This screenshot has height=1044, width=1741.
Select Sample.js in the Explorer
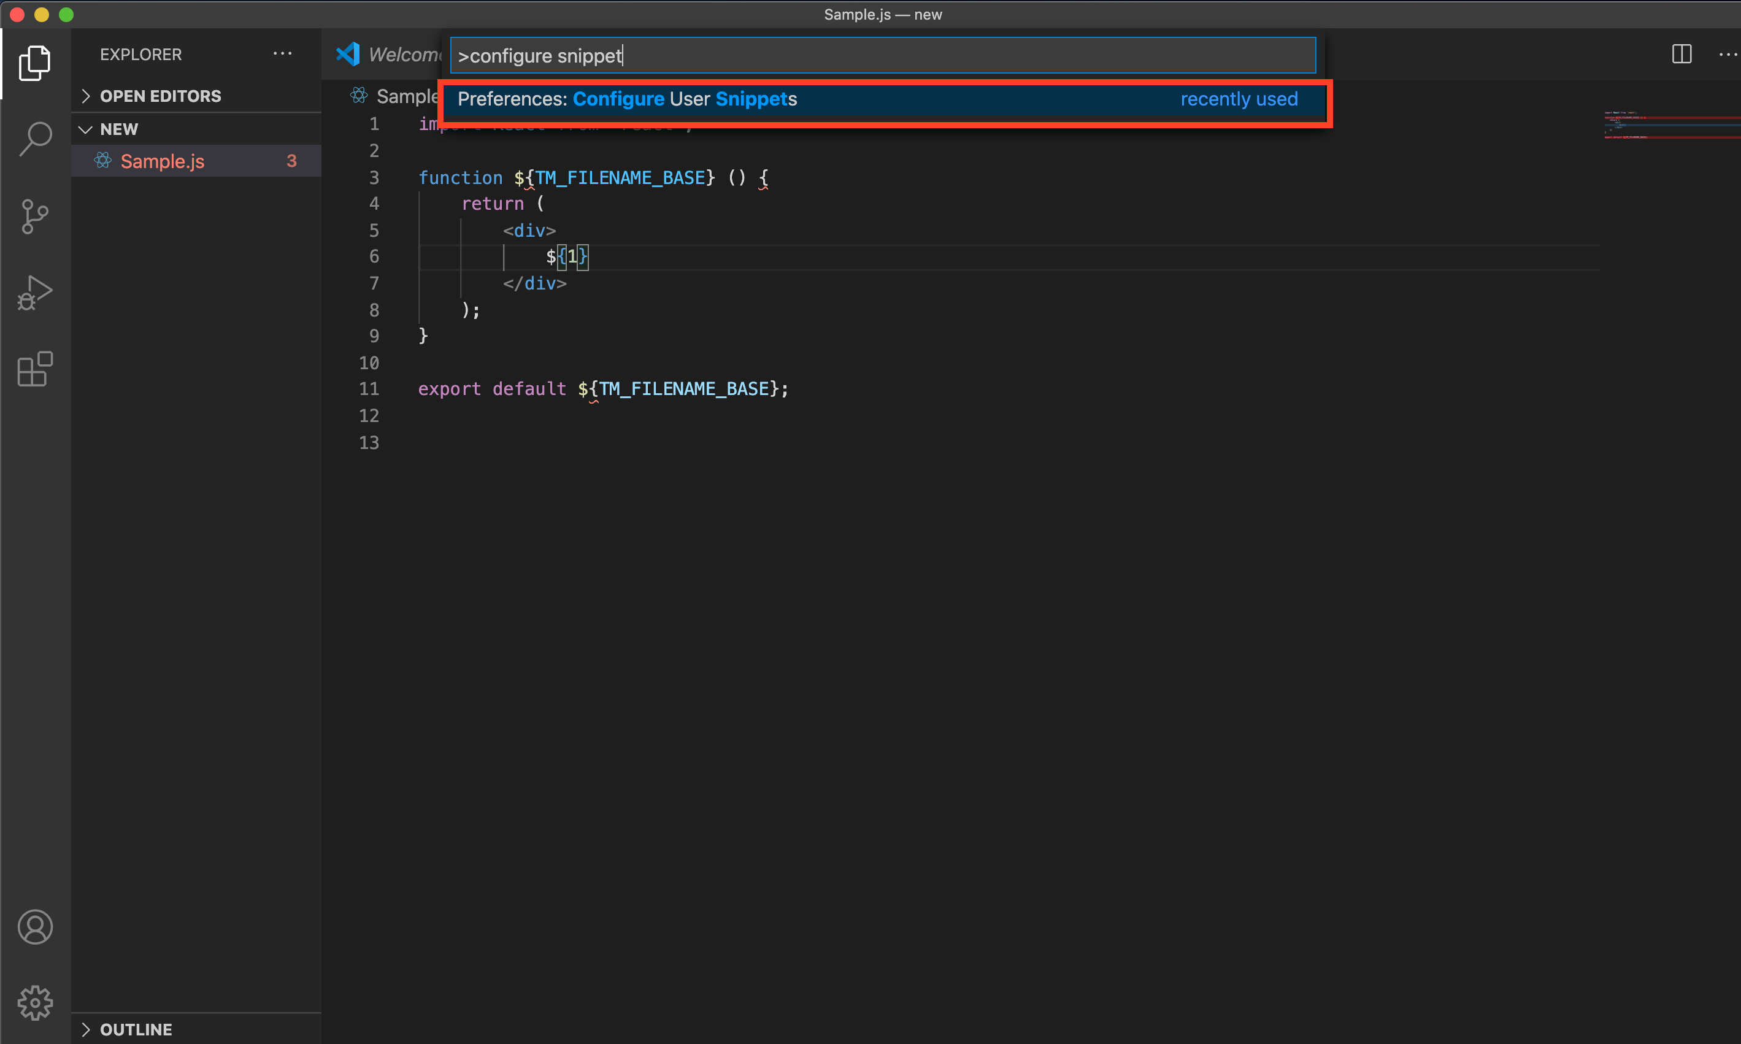pyautogui.click(x=162, y=160)
